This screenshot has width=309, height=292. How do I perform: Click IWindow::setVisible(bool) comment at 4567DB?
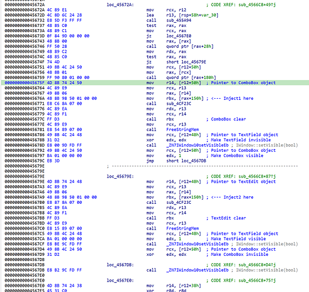coord(267,270)
